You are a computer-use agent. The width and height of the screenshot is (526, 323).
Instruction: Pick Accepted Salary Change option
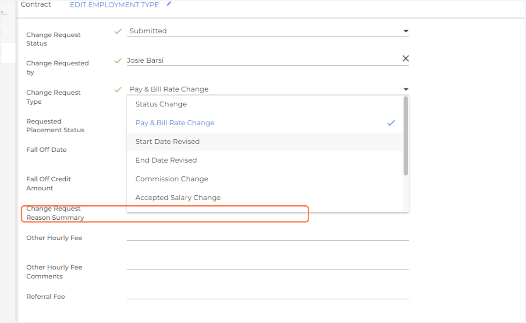[265, 198]
